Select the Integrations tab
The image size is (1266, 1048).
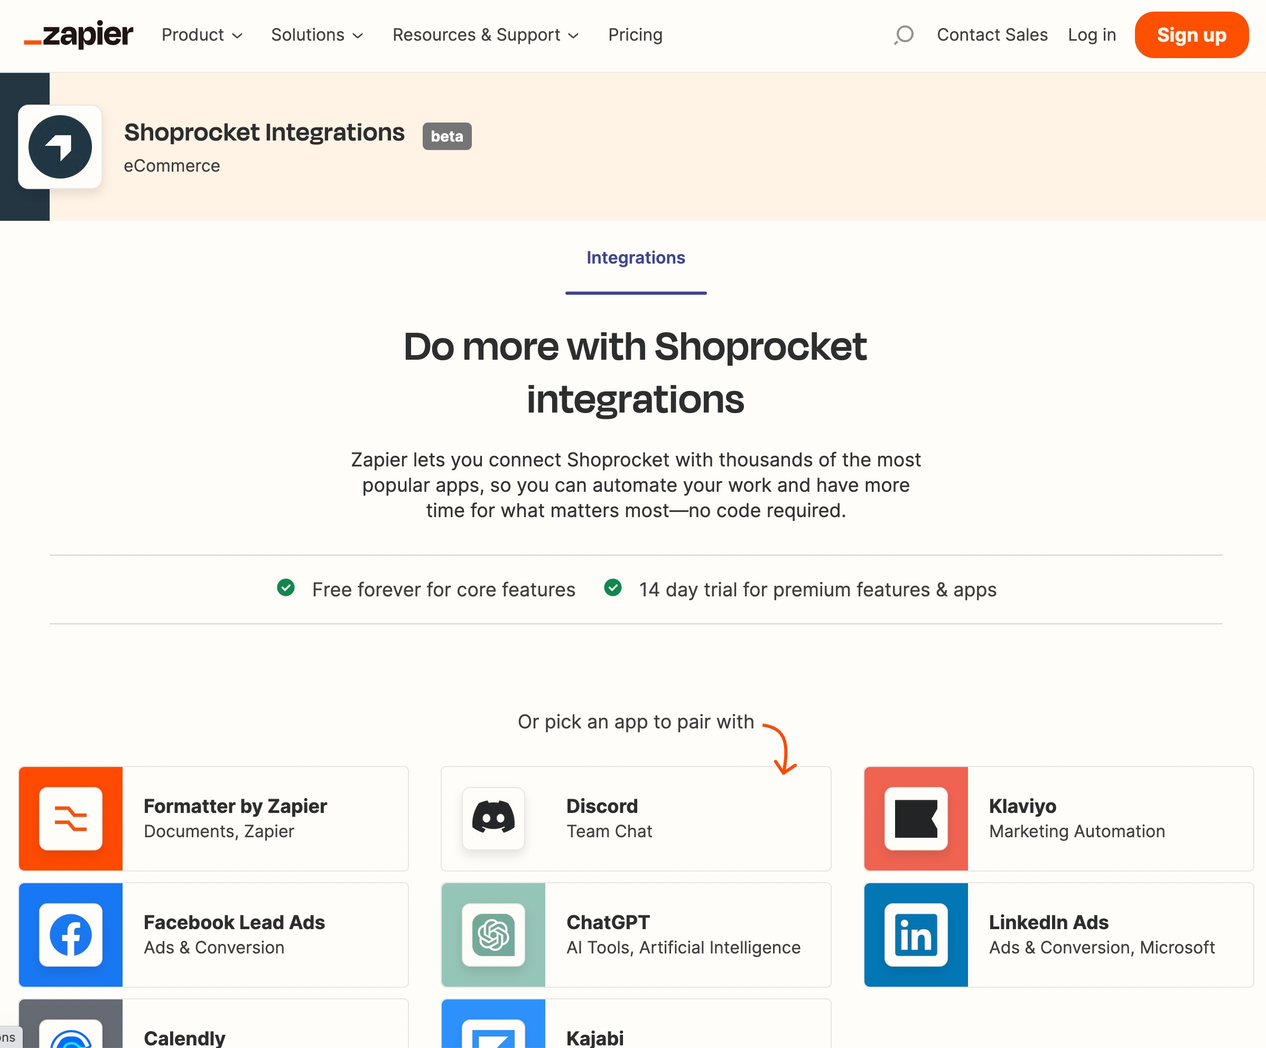(636, 258)
